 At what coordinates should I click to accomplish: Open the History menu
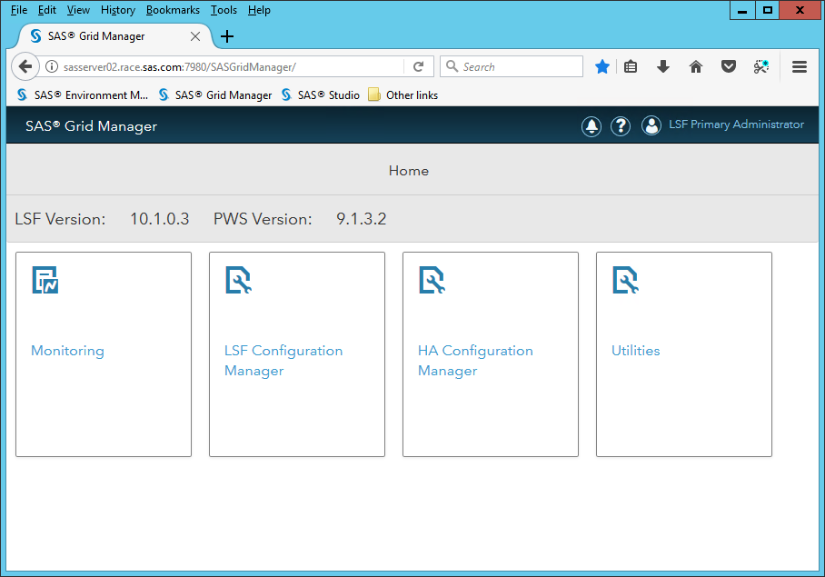pyautogui.click(x=118, y=10)
